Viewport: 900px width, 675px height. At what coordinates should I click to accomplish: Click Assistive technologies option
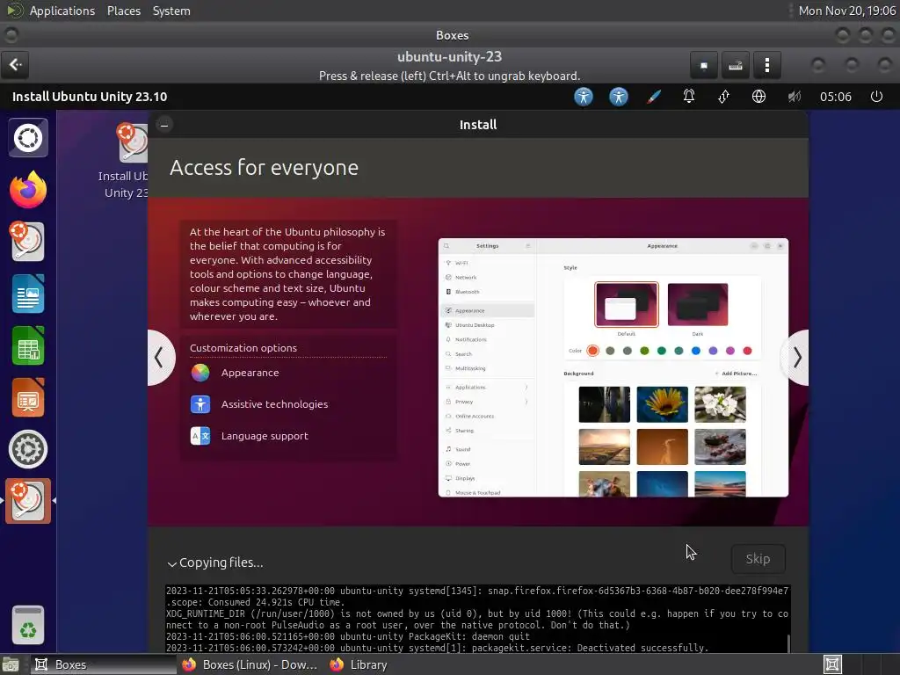pos(259,404)
